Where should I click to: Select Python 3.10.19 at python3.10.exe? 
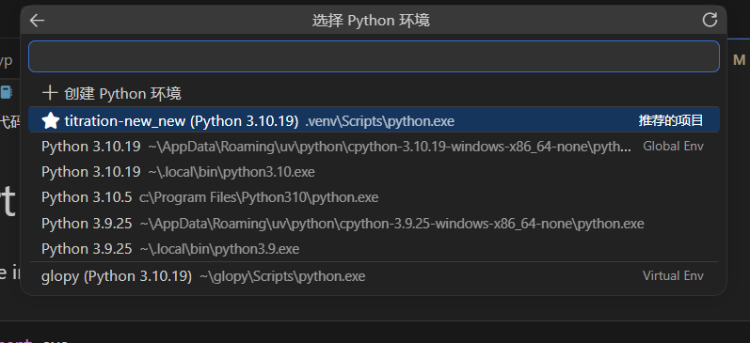click(374, 171)
